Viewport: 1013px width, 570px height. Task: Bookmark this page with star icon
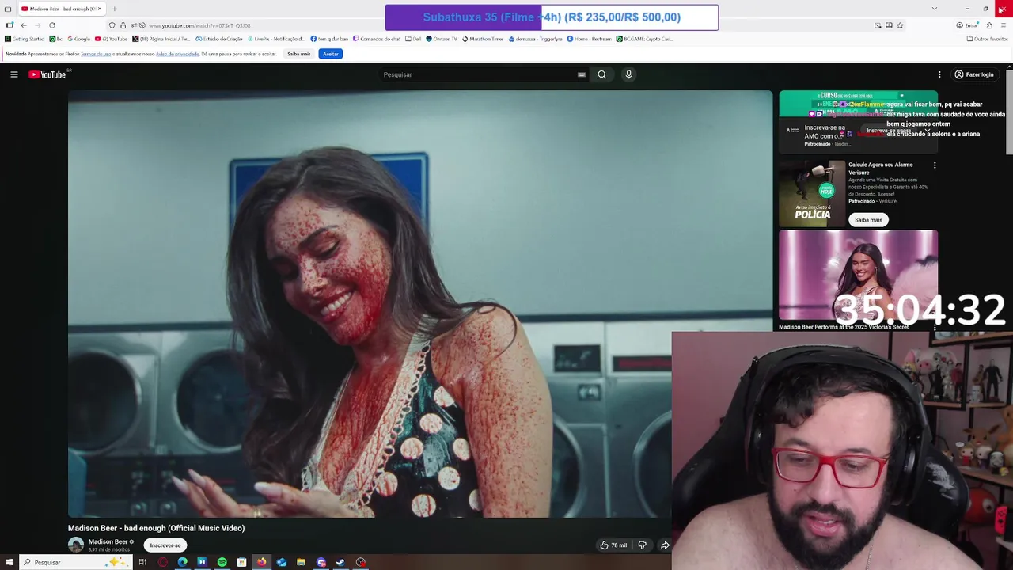[900, 25]
